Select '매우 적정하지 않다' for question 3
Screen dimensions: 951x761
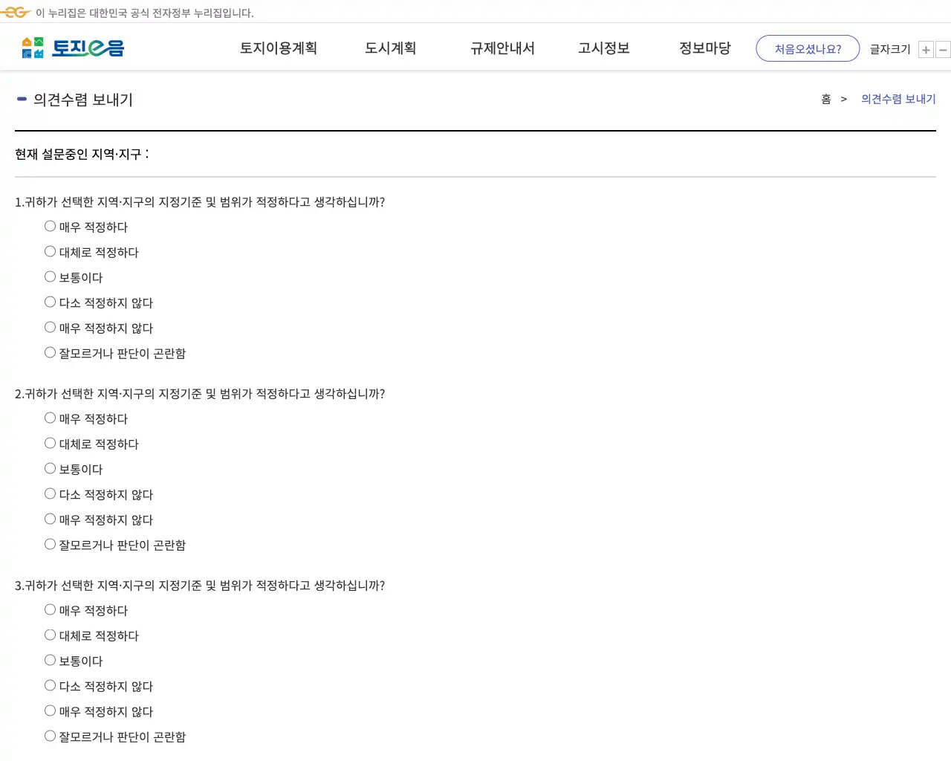(x=50, y=710)
